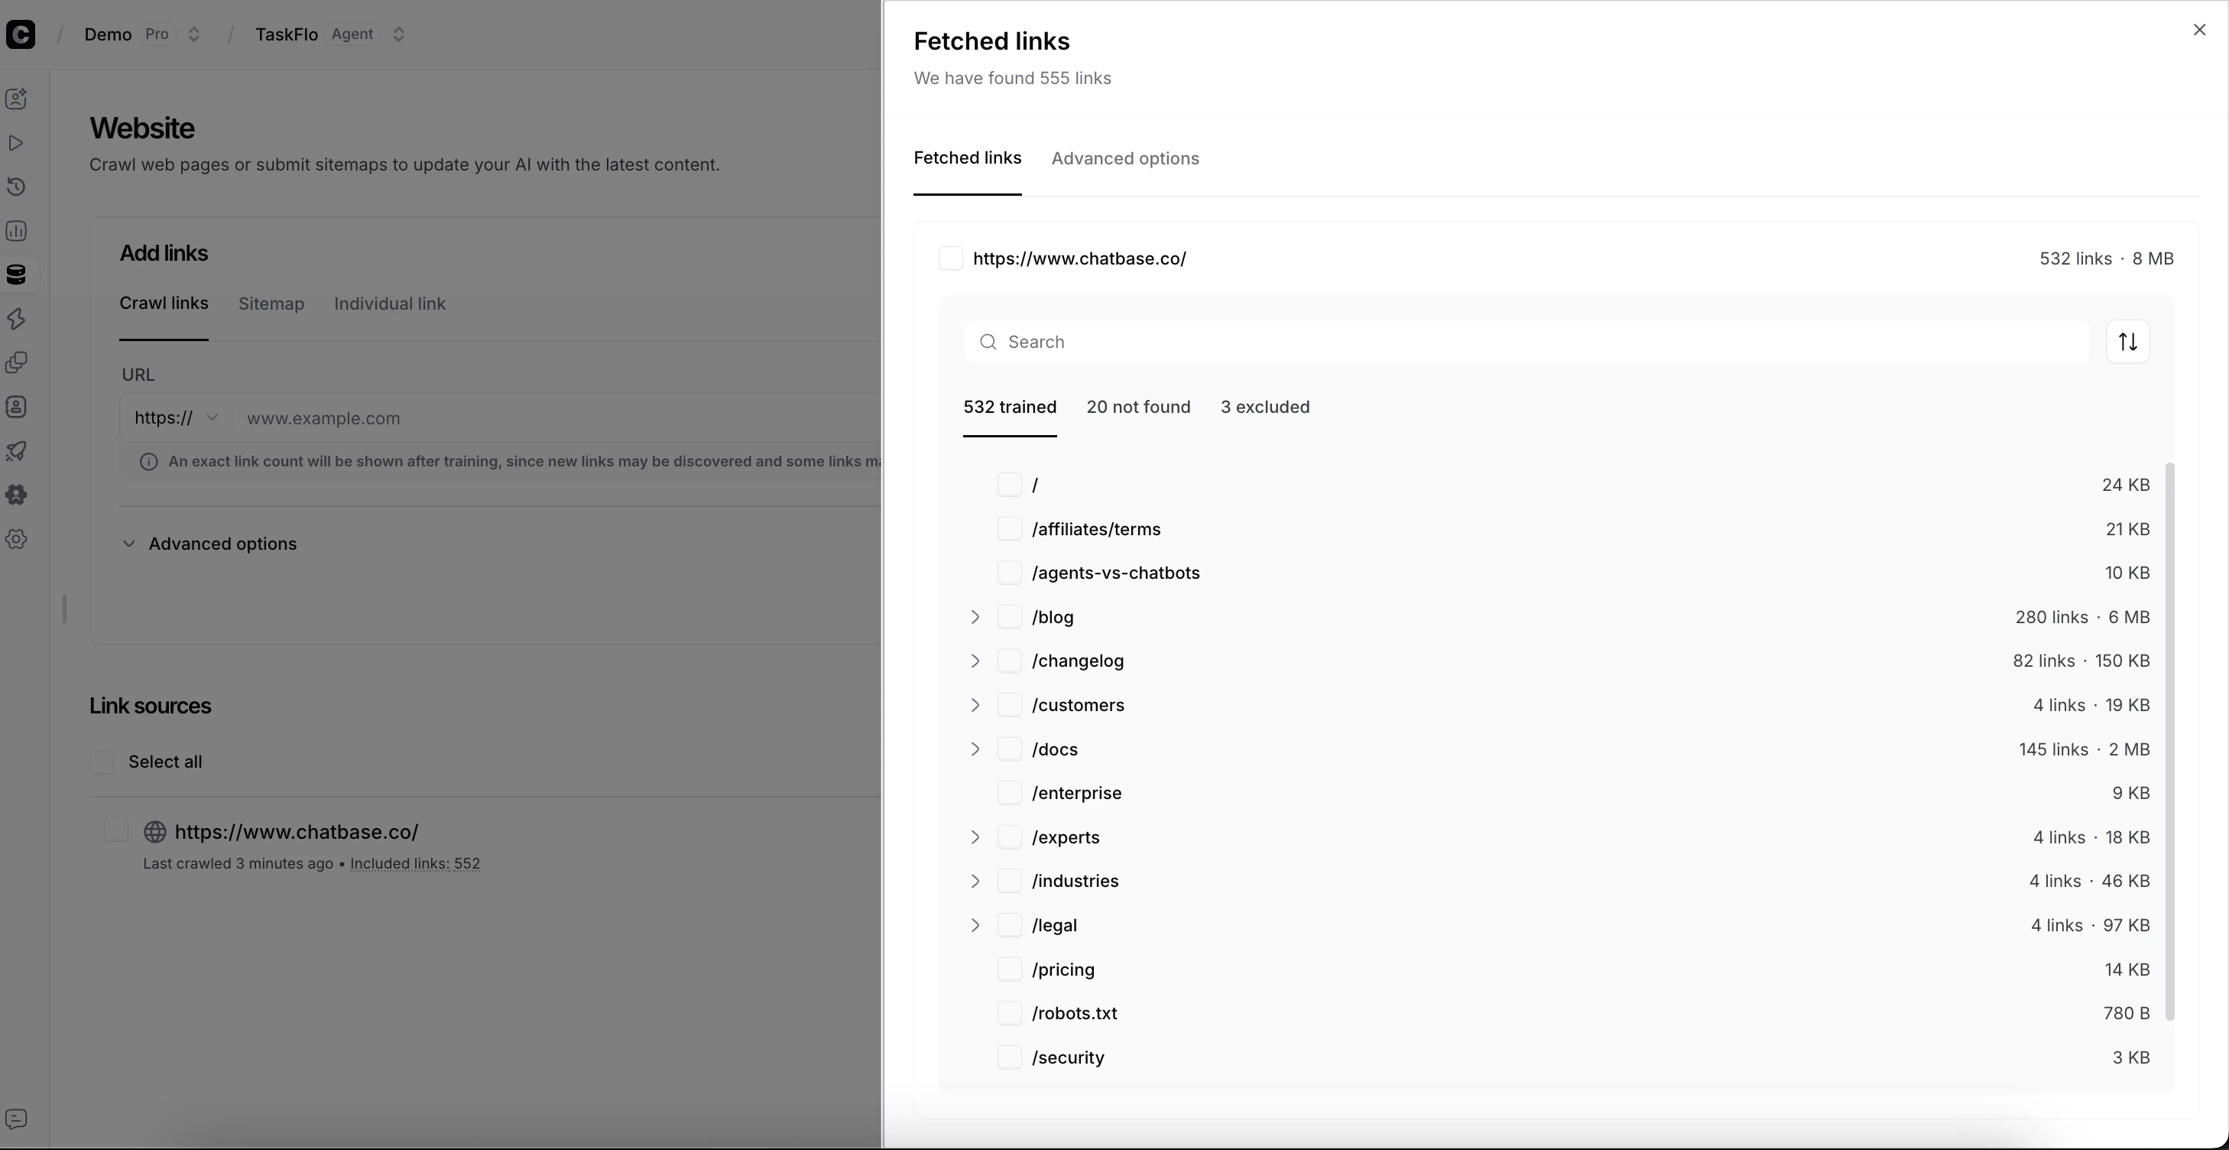2229x1150 pixels.
Task: Click the chat feedback icon at sidebar bottom
Action: tap(17, 1119)
